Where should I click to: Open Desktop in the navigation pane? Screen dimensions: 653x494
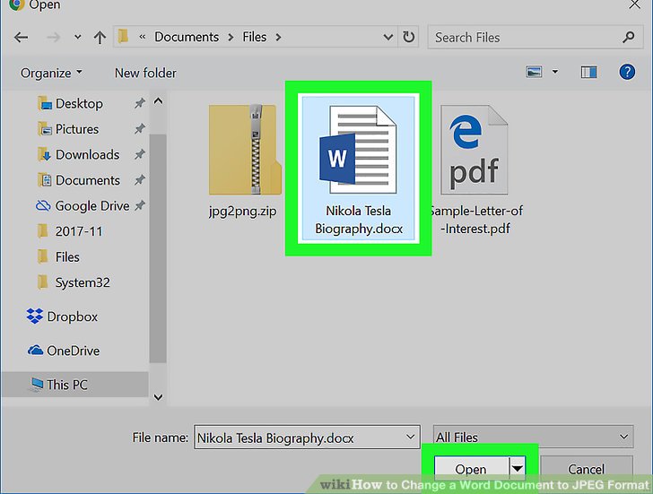tap(79, 103)
